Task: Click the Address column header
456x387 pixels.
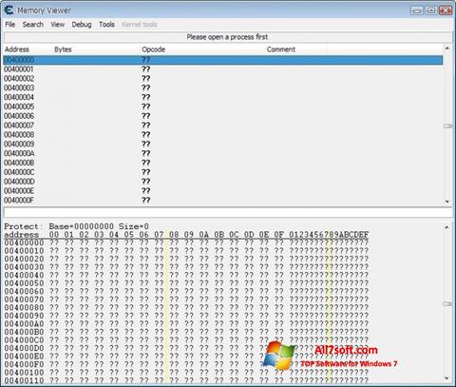Action: coord(17,49)
